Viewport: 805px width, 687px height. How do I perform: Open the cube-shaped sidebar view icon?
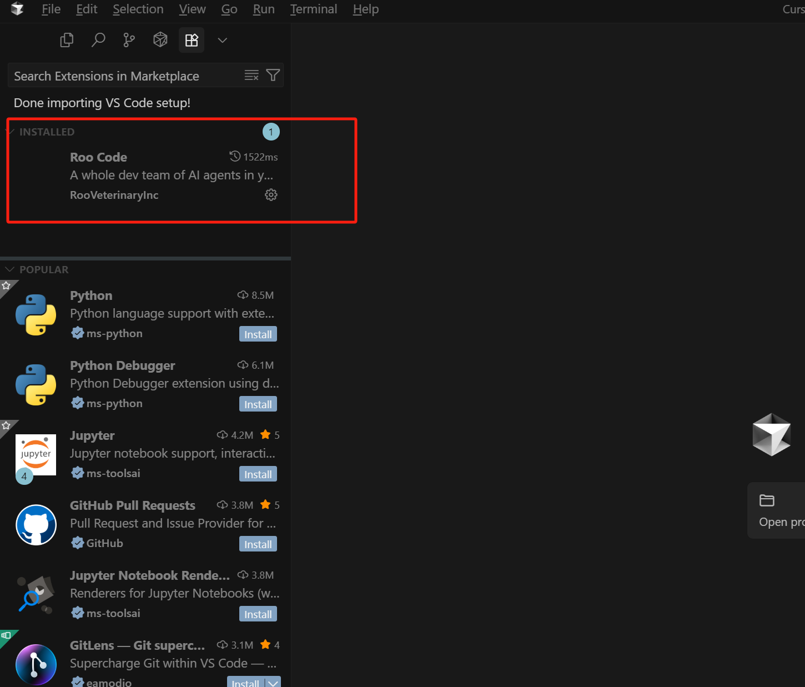point(160,40)
